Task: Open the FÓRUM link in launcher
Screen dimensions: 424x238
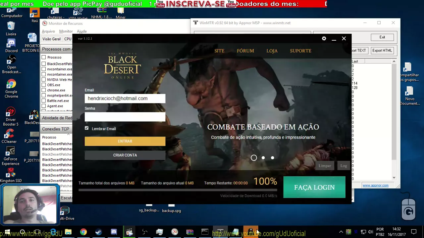Action: tap(245, 51)
